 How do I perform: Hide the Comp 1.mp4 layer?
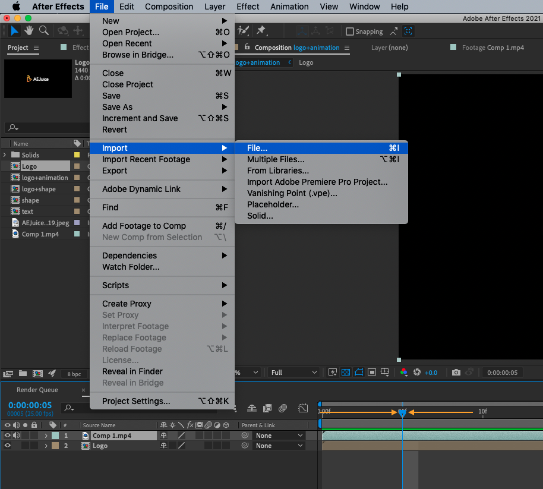8,436
